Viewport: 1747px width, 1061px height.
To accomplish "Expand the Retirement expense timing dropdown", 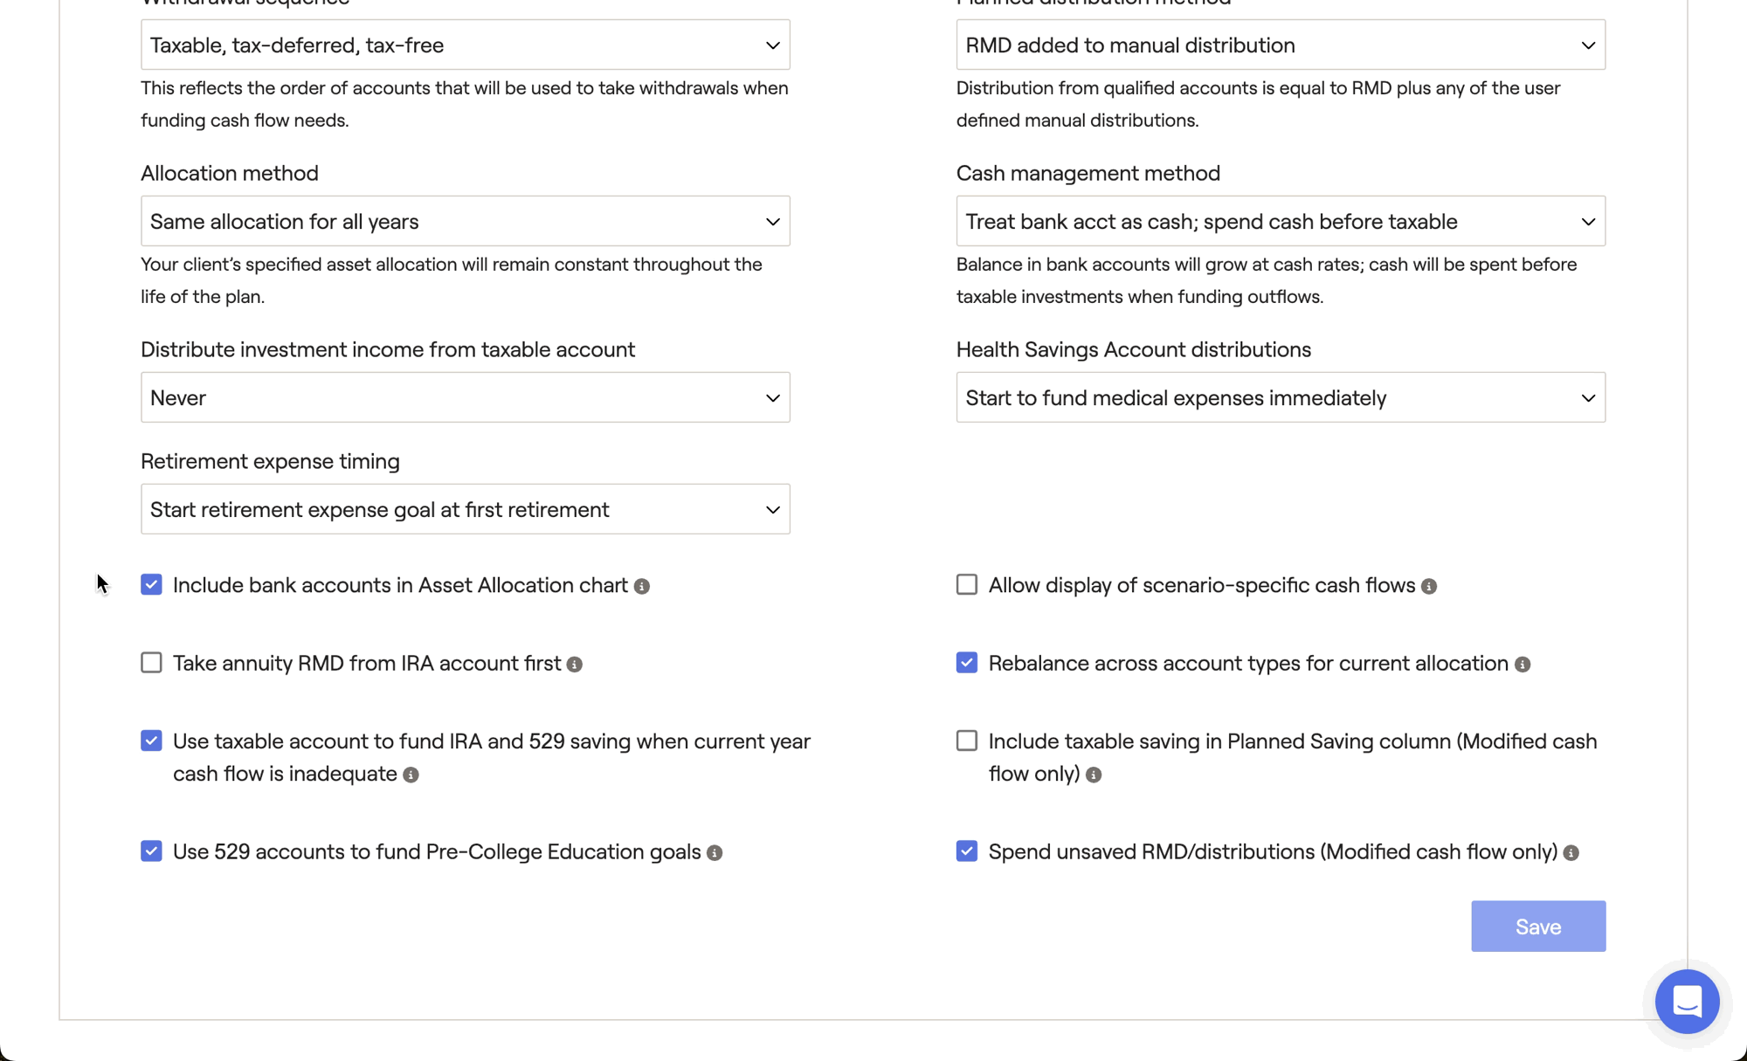I will (466, 509).
